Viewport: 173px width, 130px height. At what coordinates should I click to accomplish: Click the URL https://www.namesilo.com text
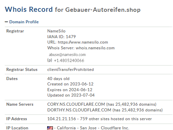pyautogui.click(x=78, y=42)
